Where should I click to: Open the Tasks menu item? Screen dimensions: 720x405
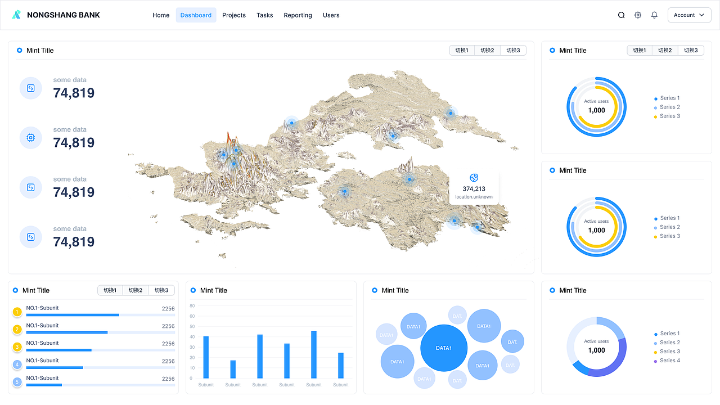(x=264, y=15)
